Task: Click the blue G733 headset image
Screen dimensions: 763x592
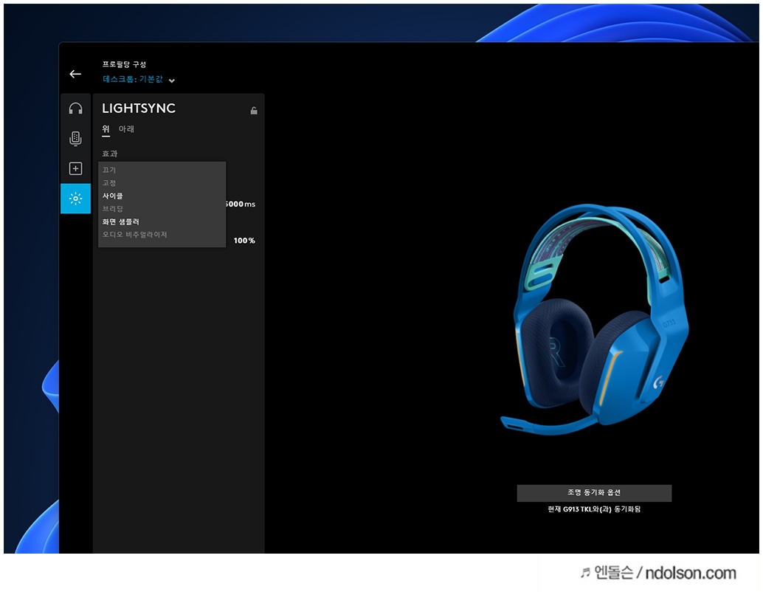Action: pyautogui.click(x=596, y=319)
